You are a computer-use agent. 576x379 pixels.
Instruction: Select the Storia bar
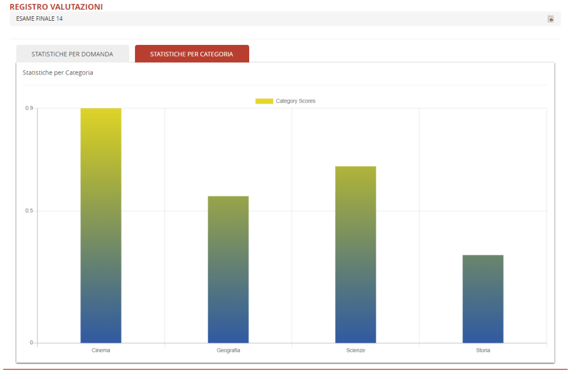tap(483, 299)
